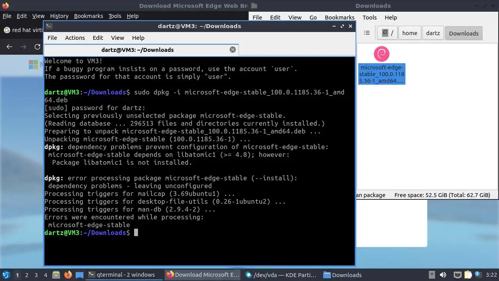The width and height of the screenshot is (499, 281).
Task: Click the network tray icon
Action: tap(457, 275)
